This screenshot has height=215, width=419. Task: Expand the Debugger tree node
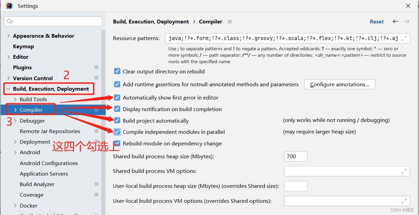click(x=15, y=121)
